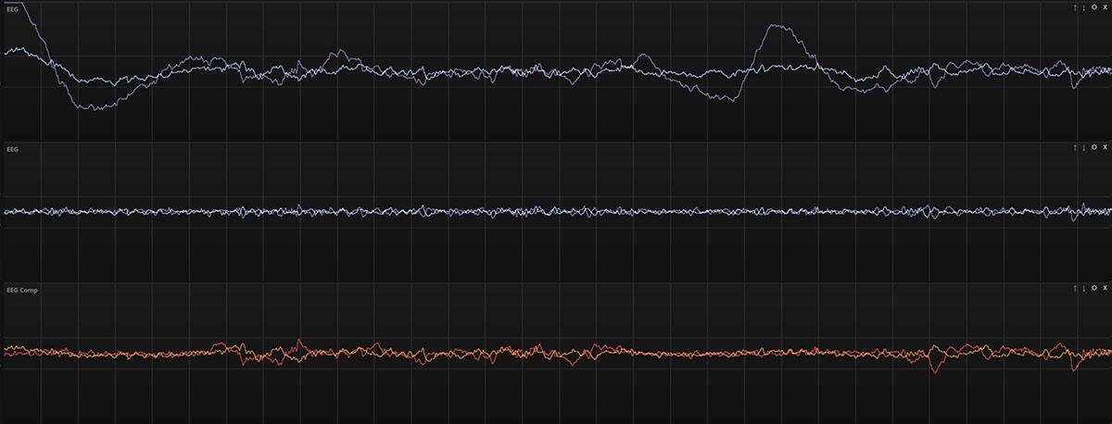Click the circle icon on EEG Comp panel
The width and height of the screenshot is (1112, 424).
click(x=1094, y=289)
